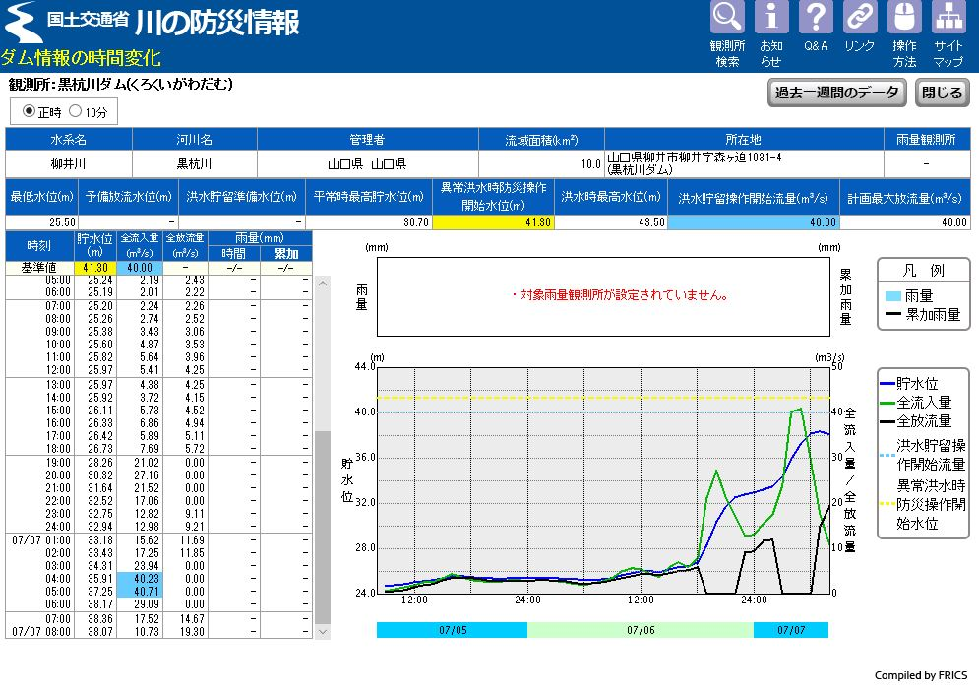The image size is (979, 695).
Task: Click the blue 雨量 legend swatch
Action: (x=892, y=296)
